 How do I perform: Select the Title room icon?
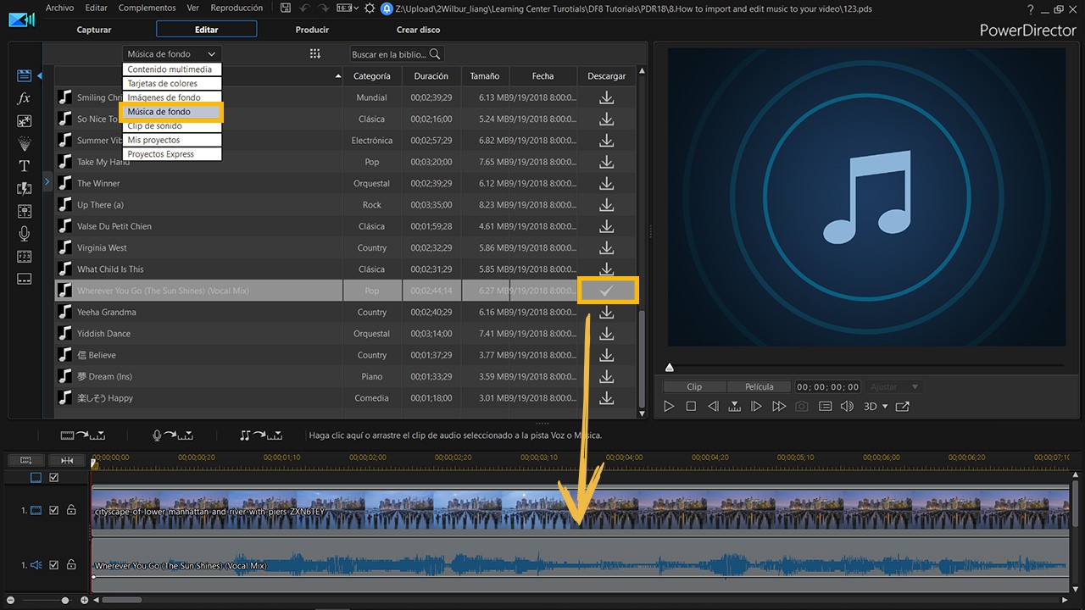23,166
